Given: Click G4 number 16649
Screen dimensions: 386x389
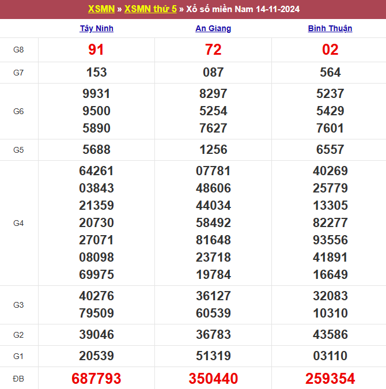Looking at the screenshot, I should (330, 275).
